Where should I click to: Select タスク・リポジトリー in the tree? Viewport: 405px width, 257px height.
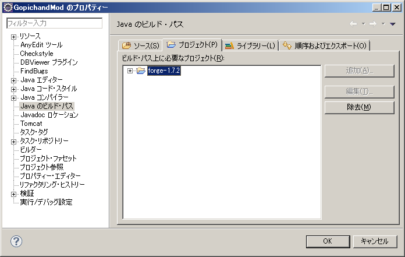pyautogui.click(x=44, y=141)
